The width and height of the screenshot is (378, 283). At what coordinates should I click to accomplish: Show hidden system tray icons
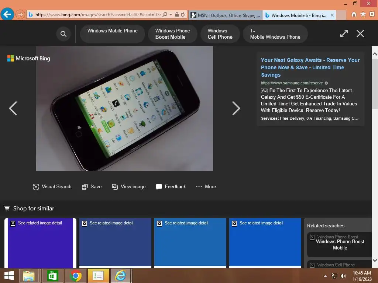(326, 276)
